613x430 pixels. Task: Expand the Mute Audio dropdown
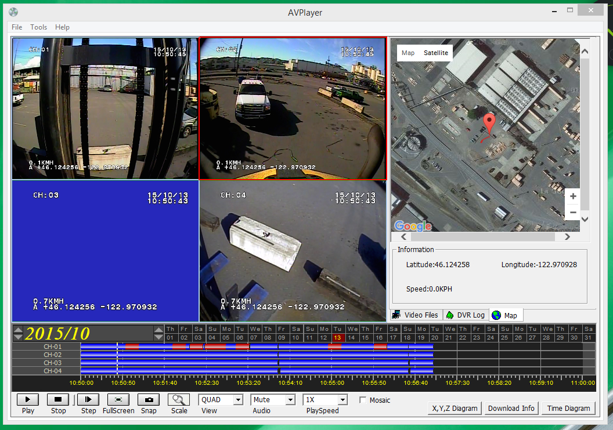pos(290,400)
